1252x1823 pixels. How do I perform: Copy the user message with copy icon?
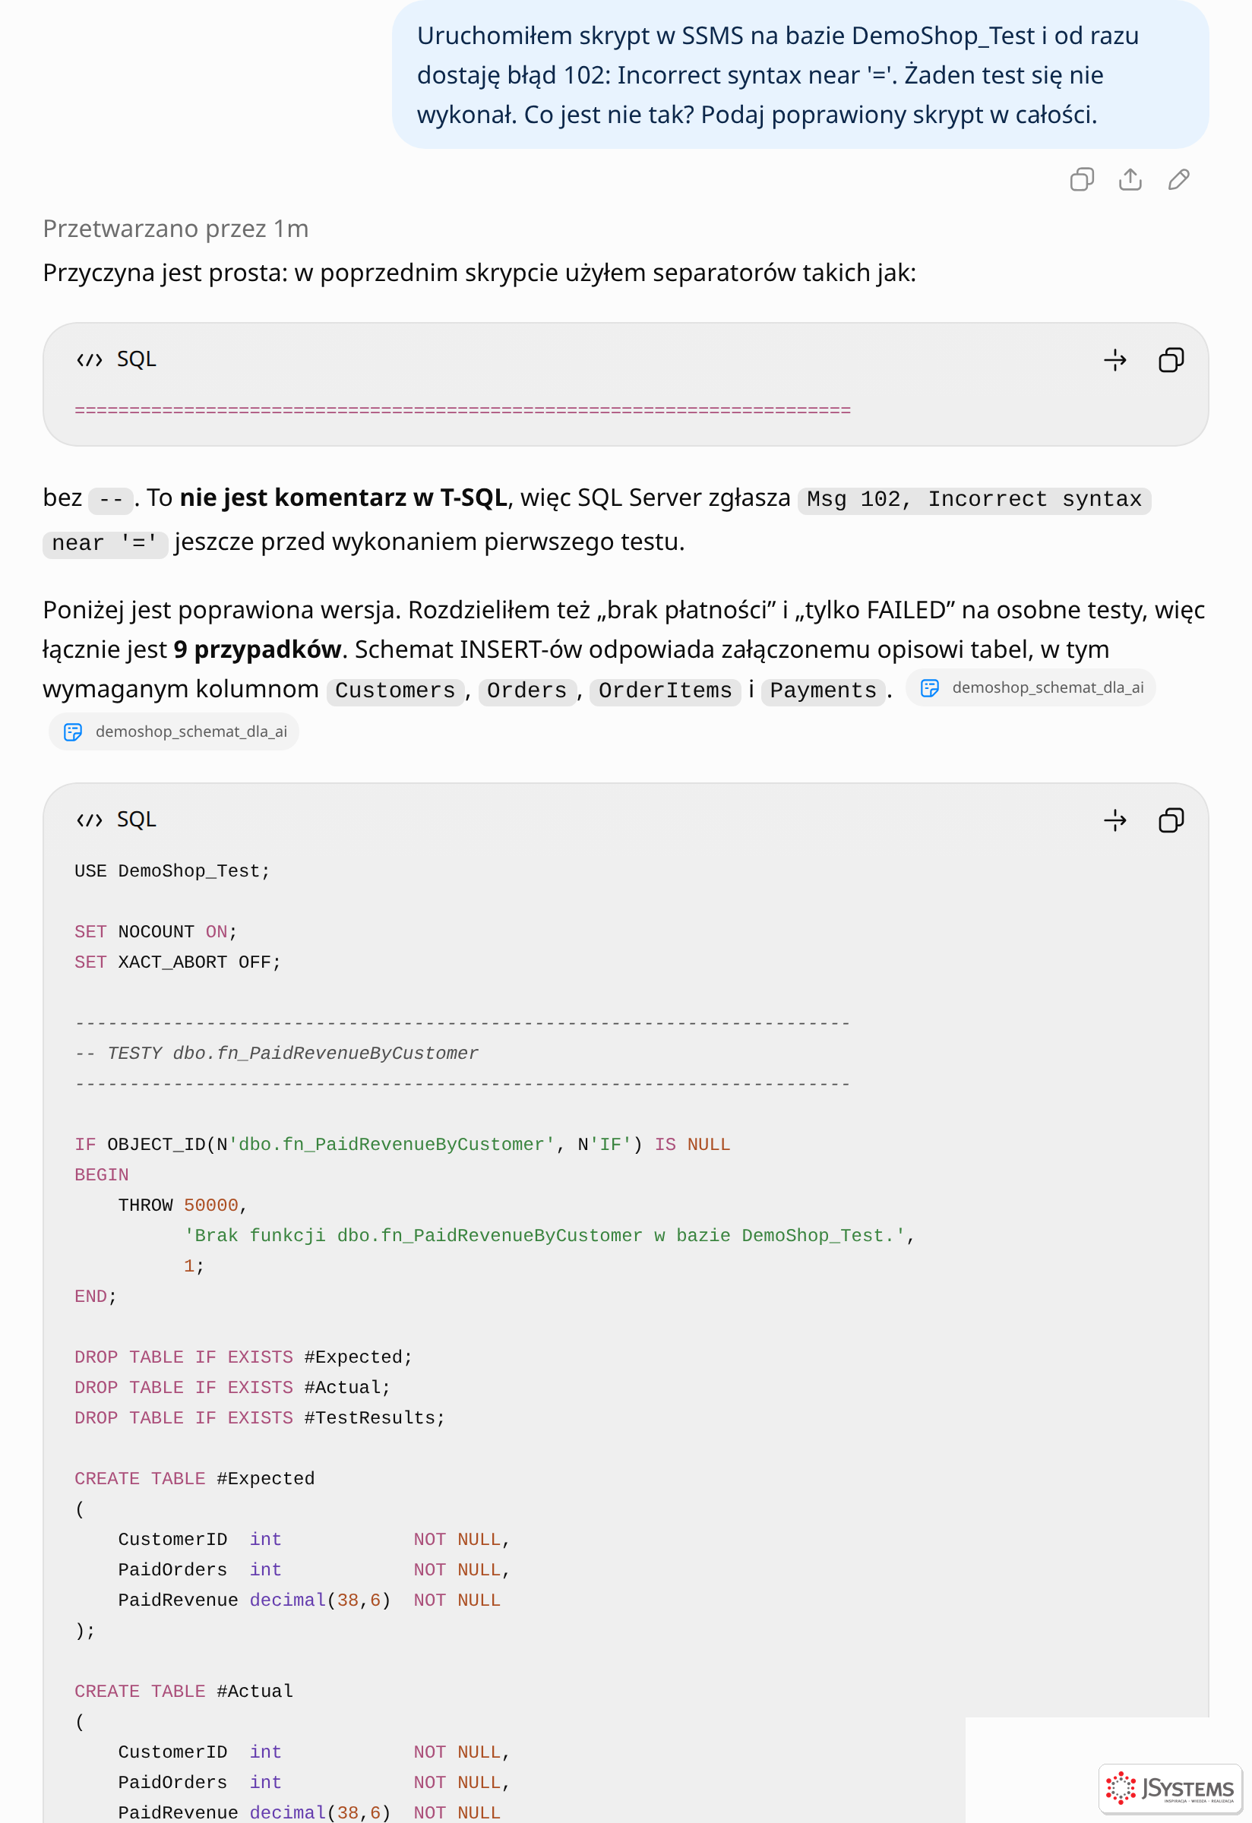point(1082,179)
